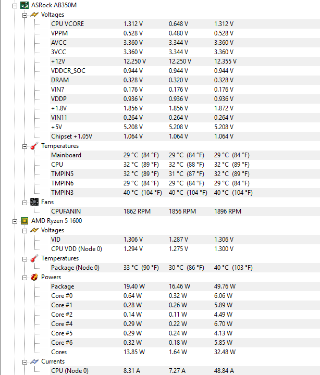The height and width of the screenshot is (375, 320).
Task: Click the Currents waveform icon
Action: pos(34,361)
